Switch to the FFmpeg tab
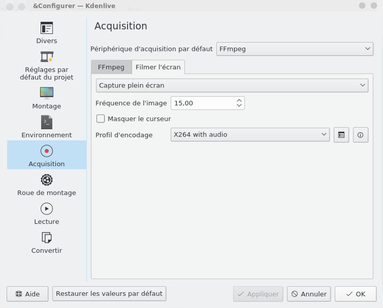The image size is (383, 308). click(x=111, y=67)
